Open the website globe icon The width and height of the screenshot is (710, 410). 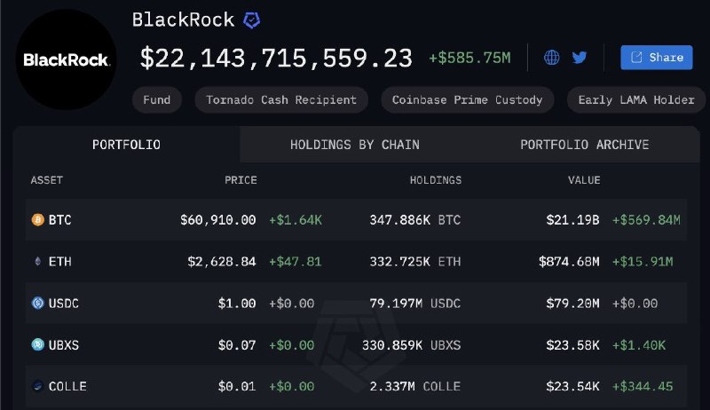pos(552,58)
